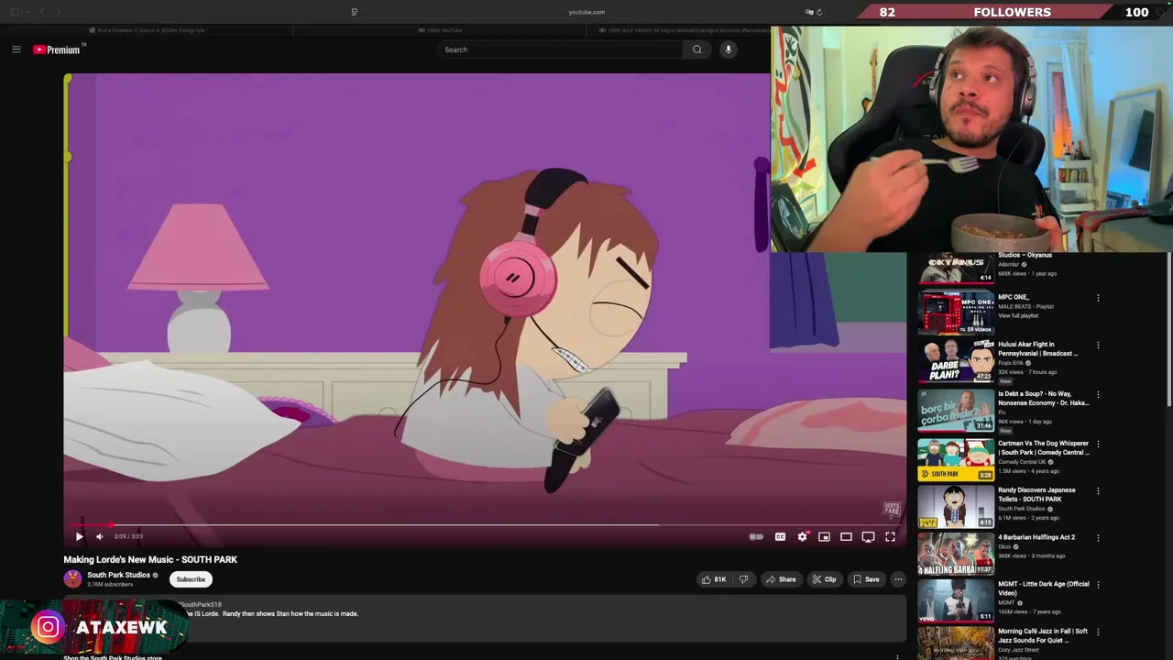This screenshot has width=1173, height=660.
Task: Open Morning Café Jazz in Fall video
Action: pyautogui.click(x=1043, y=635)
